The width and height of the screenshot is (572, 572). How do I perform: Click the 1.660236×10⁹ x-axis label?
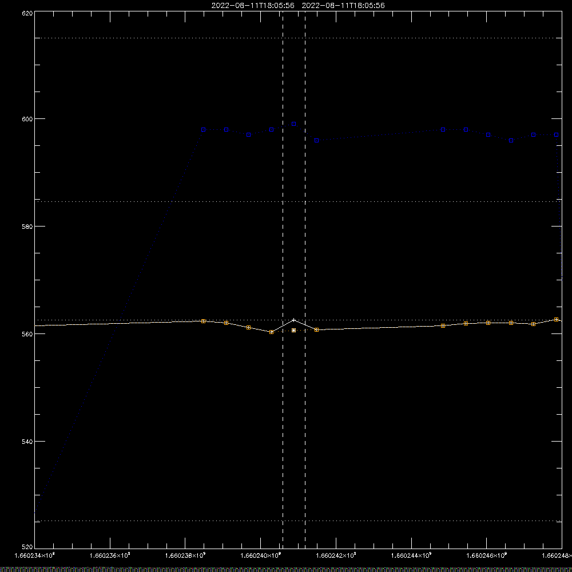click(110, 555)
